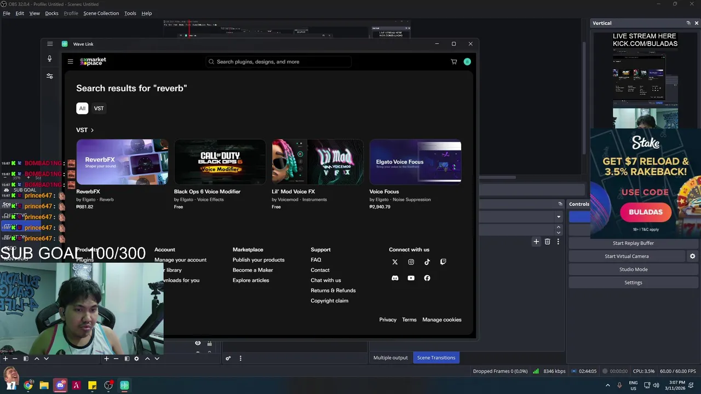Open the Facebook social icon
Image resolution: width=701 pixels, height=394 pixels.
point(427,278)
